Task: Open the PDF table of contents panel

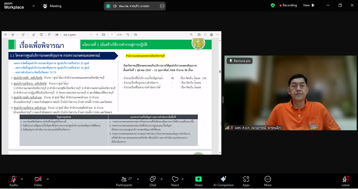Action: pyautogui.click(x=6, y=34)
